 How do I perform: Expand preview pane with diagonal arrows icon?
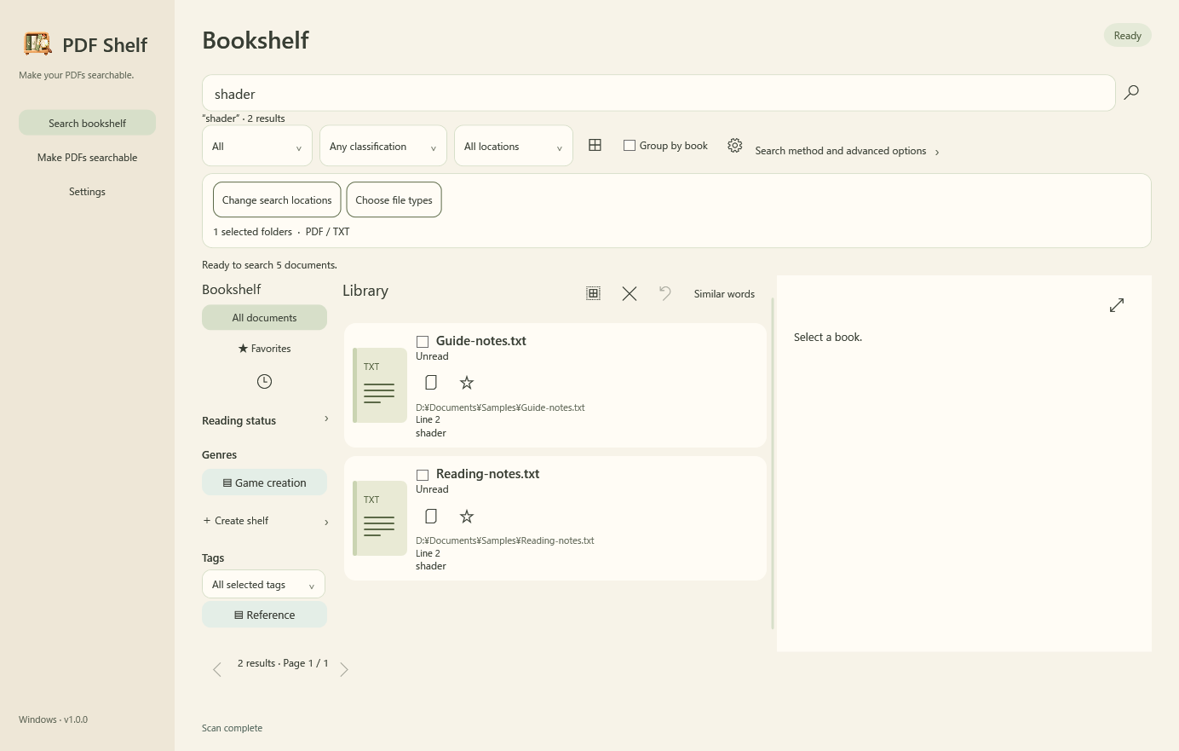1117,305
